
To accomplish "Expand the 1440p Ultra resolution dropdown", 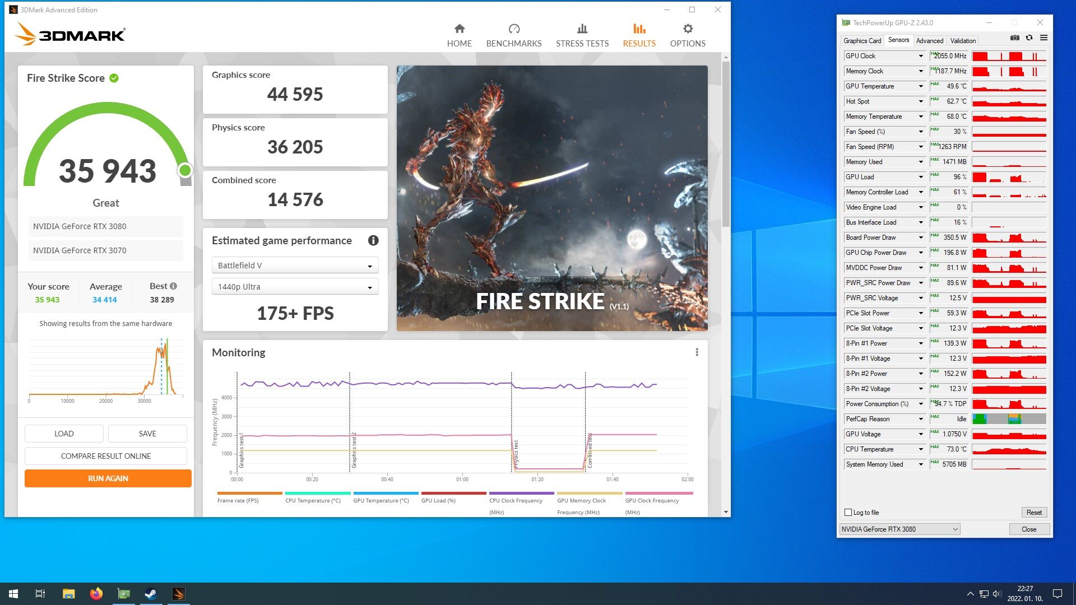I will click(369, 287).
